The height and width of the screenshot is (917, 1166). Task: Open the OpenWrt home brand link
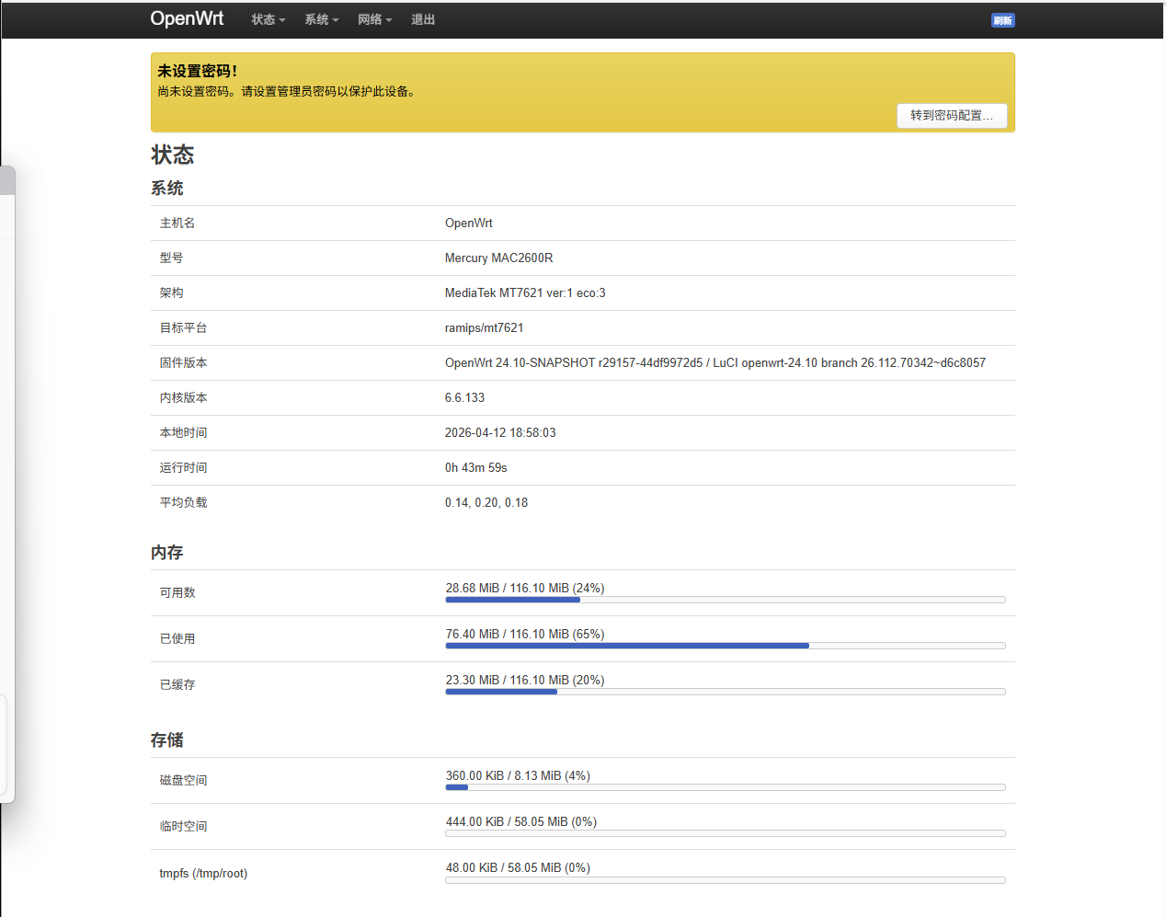(x=187, y=18)
